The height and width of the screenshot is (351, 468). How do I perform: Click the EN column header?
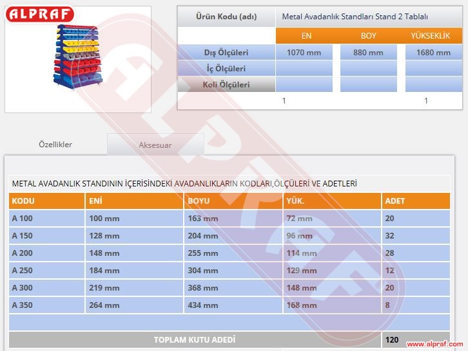click(x=306, y=36)
